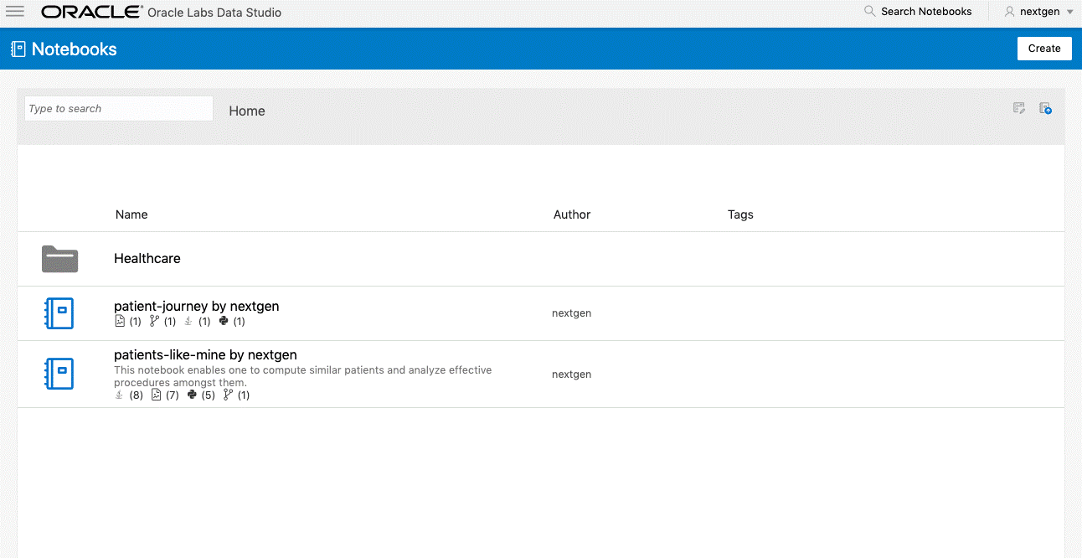Click markdown icon (7) under patients-like-mine
Viewport: 1082px width, 558px height.
pos(156,395)
